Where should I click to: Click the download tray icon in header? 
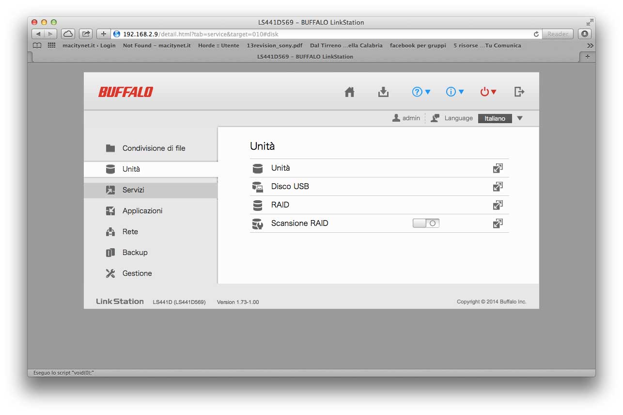pyautogui.click(x=383, y=92)
